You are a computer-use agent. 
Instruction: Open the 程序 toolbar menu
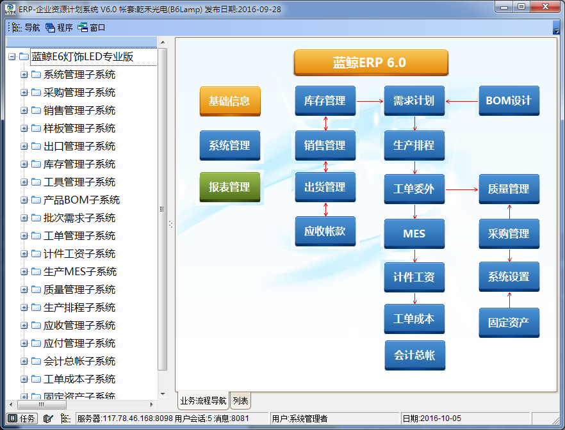click(59, 28)
